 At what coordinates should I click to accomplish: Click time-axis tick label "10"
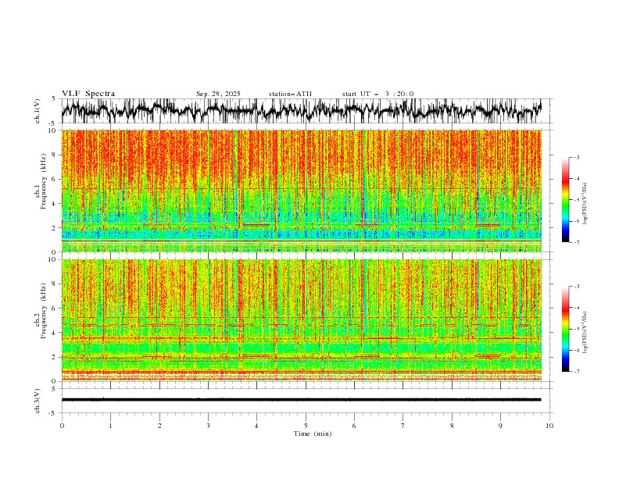tap(549, 426)
